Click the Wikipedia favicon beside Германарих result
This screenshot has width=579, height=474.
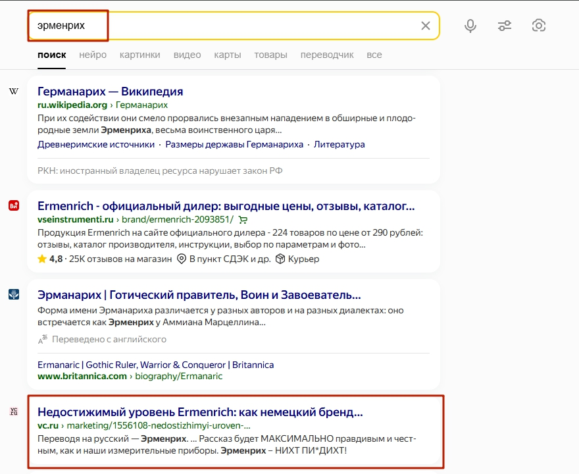pos(14,91)
